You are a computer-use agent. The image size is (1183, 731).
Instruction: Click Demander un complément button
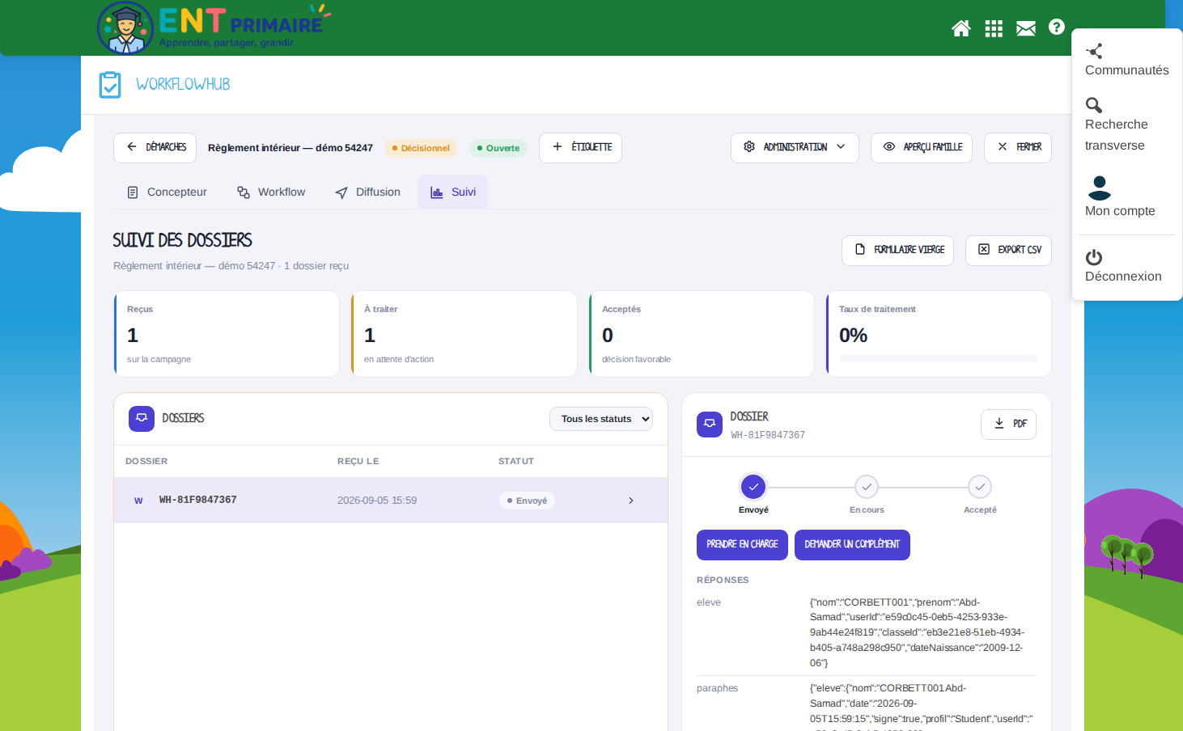852,544
